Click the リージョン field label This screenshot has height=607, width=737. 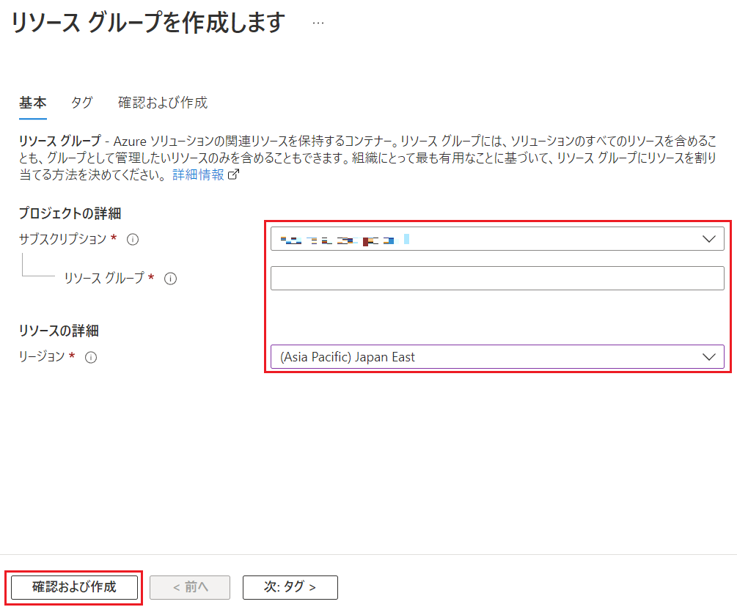click(43, 357)
